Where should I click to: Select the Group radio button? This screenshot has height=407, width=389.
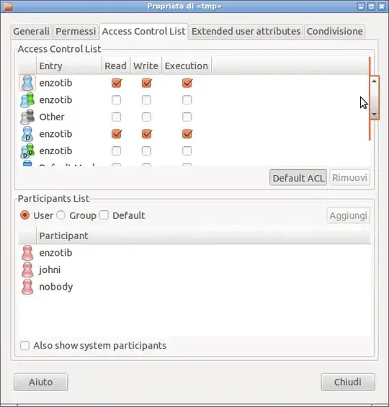61,215
